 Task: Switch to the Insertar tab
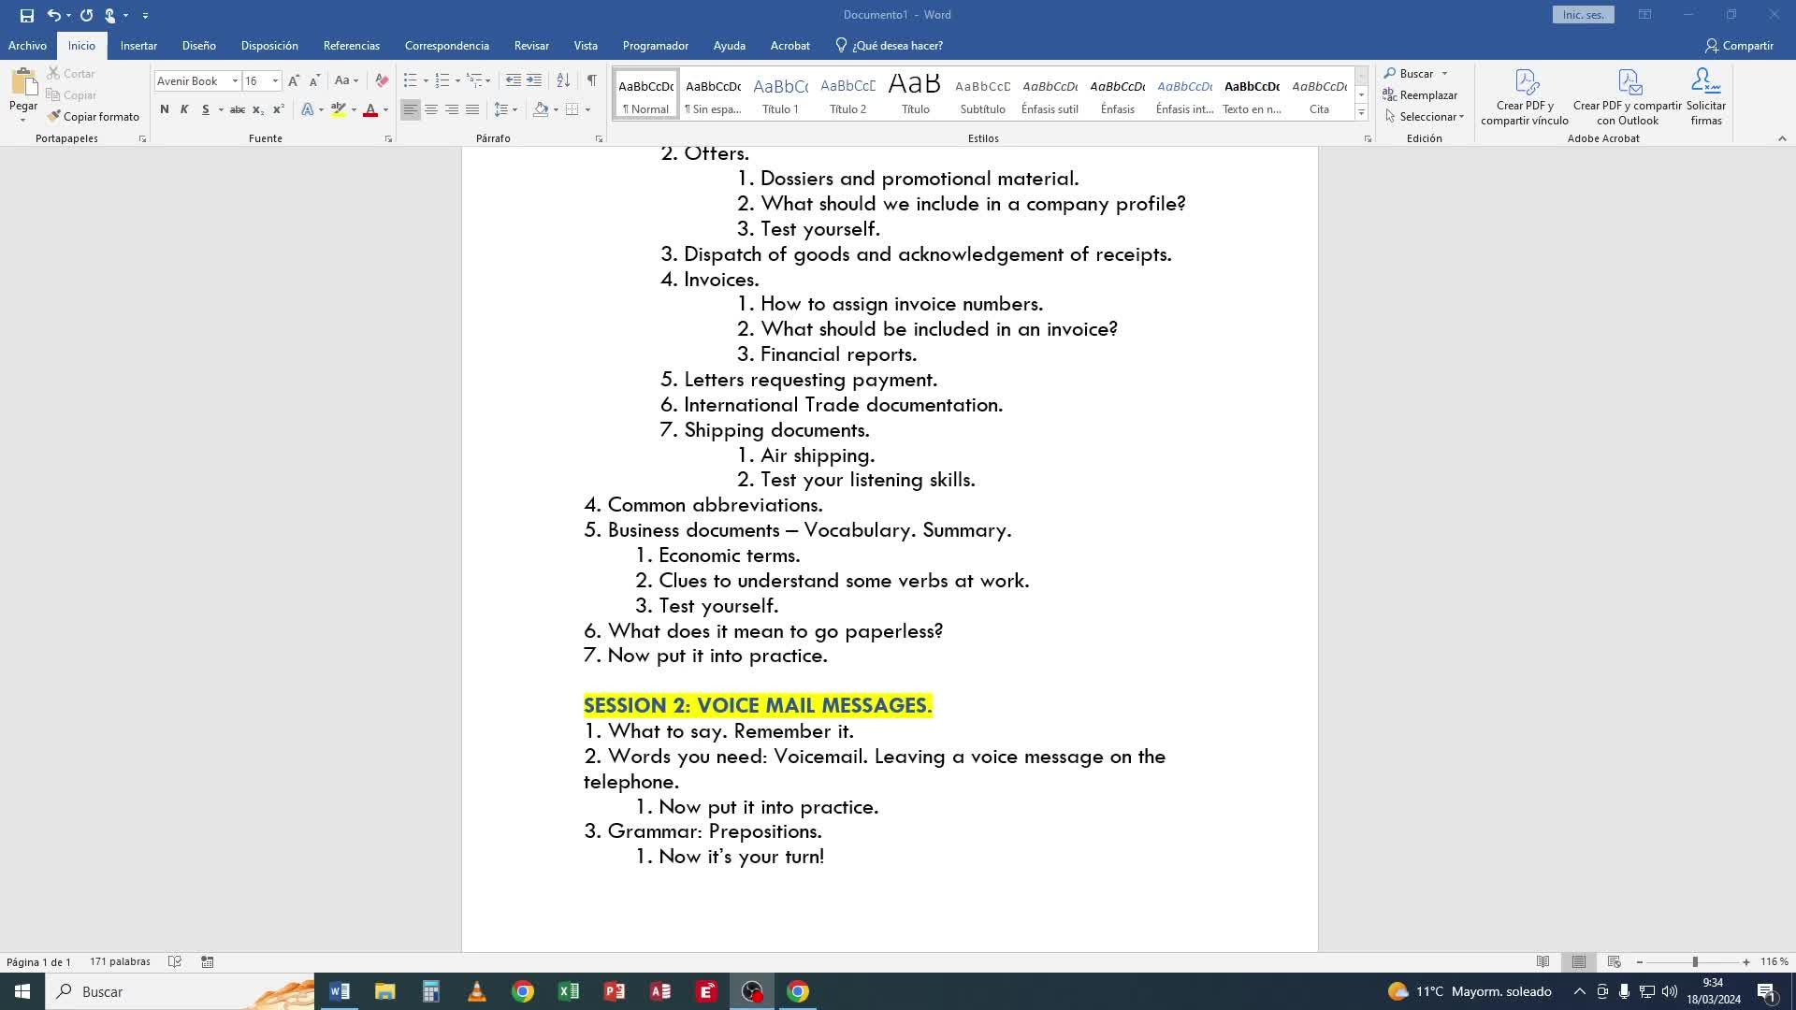point(138,46)
